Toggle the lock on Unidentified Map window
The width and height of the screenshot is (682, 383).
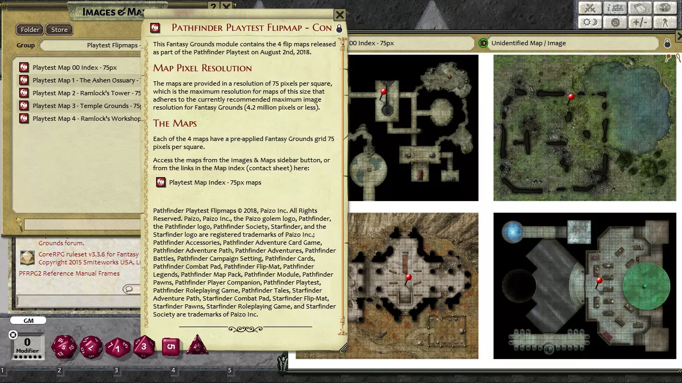click(667, 43)
